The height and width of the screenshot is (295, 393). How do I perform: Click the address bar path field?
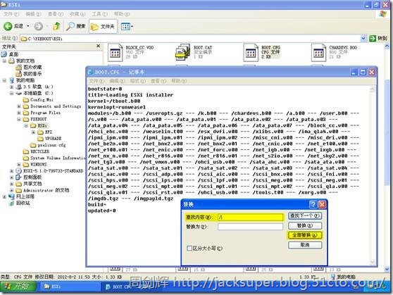190,38
